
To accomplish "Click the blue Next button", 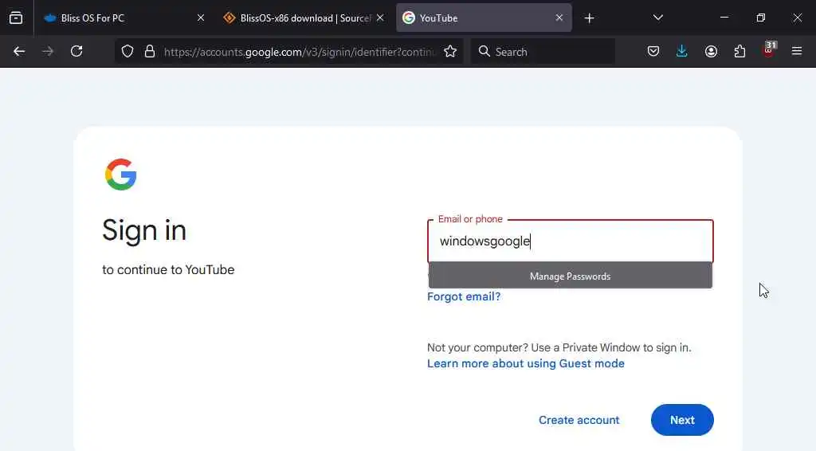I will [x=682, y=420].
